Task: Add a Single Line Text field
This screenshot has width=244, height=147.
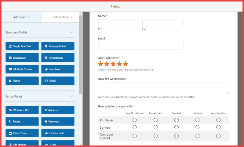Action: (22, 46)
